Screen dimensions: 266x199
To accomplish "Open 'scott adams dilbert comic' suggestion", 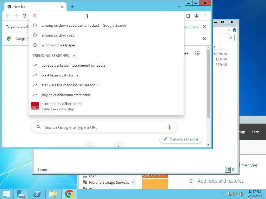I will point(106,106).
